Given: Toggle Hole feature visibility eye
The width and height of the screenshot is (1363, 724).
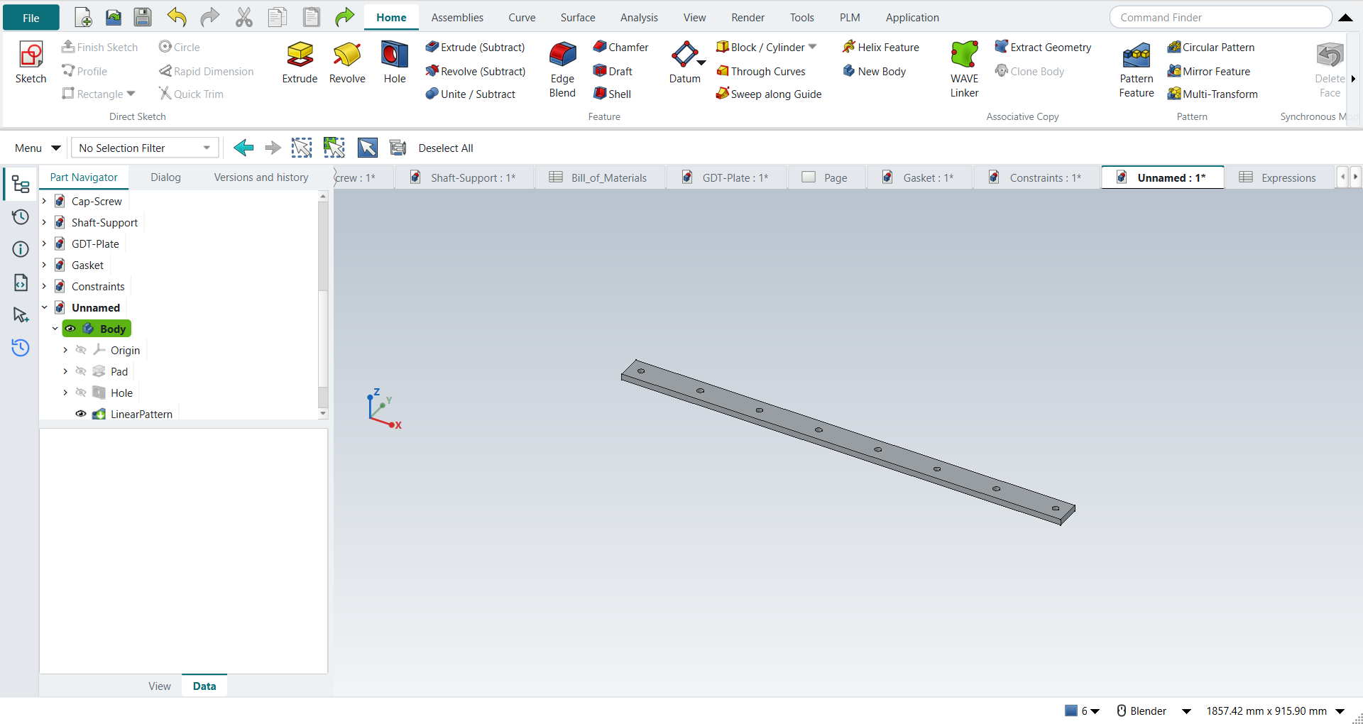Looking at the screenshot, I should tap(81, 393).
